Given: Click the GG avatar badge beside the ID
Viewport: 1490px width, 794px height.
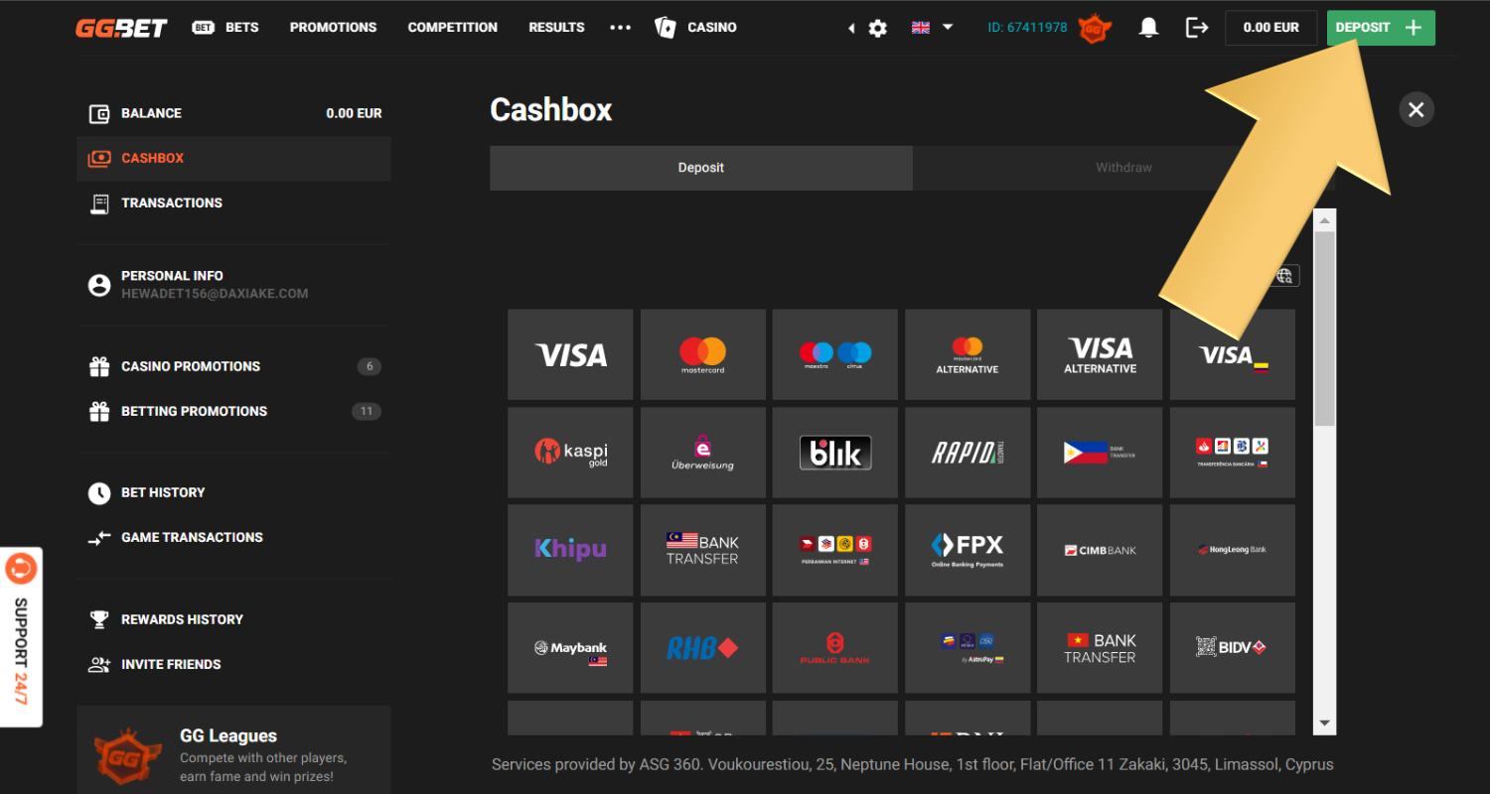Looking at the screenshot, I should pos(1094,28).
